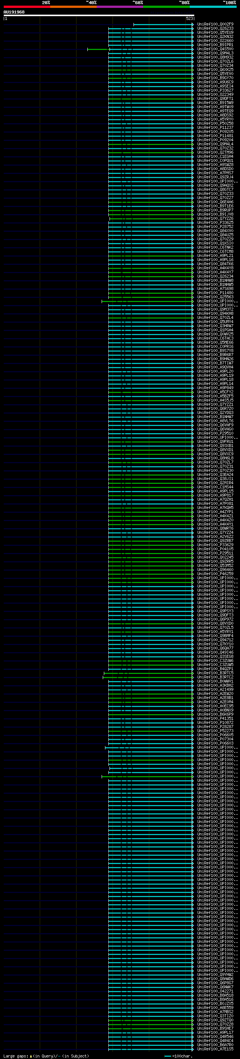Screen dimensions: 240x1059
Task: Open hit UniRef100_B3RTC5
Action: [x=215, y=674]
